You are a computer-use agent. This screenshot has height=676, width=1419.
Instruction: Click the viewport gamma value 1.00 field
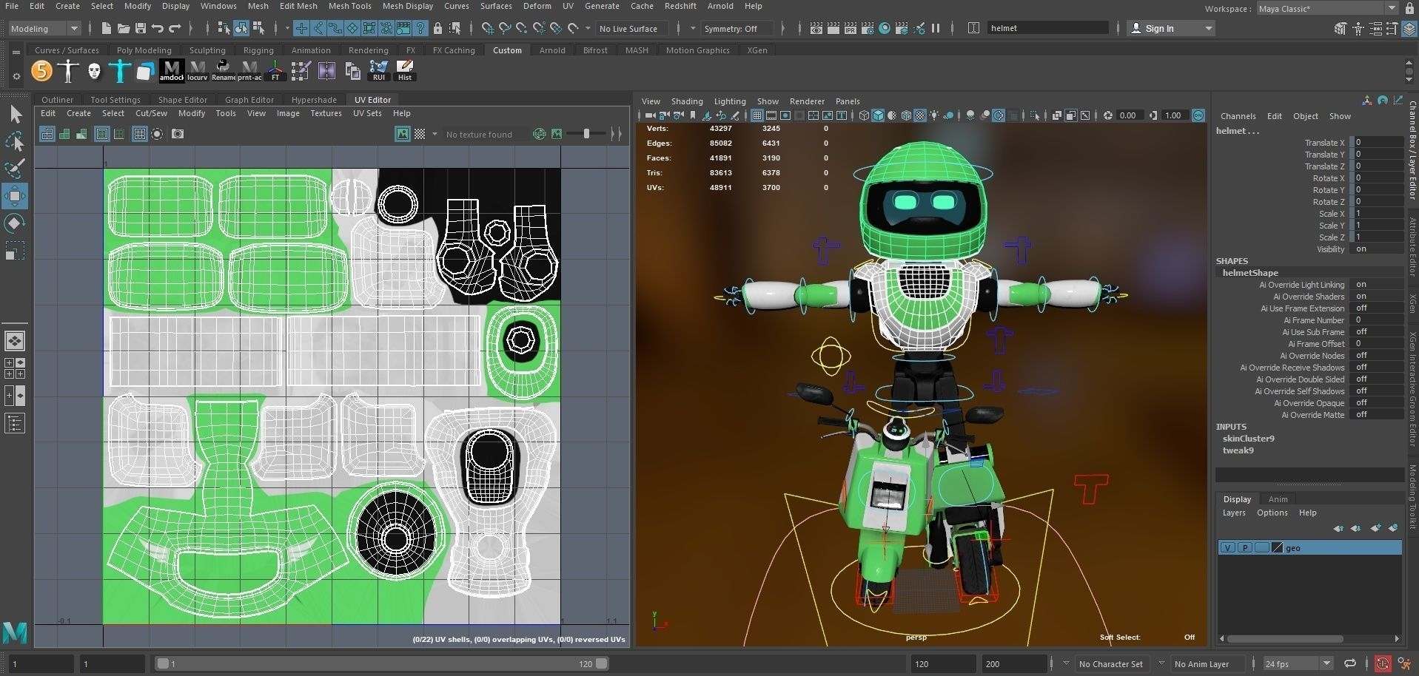point(1173,115)
